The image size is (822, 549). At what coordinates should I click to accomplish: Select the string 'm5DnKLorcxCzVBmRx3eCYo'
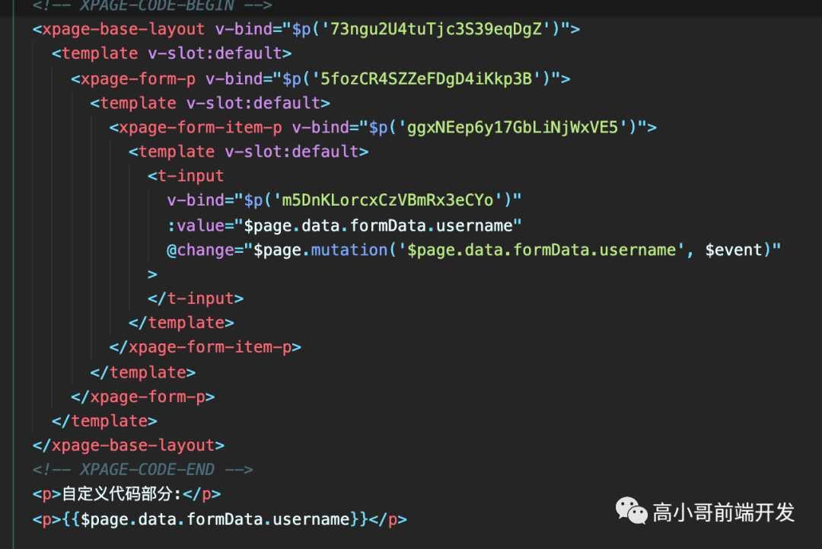coord(388,199)
